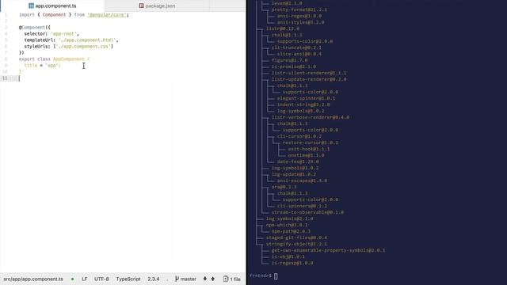Click pretty-format entry in terminal output
The width and height of the screenshot is (507, 285).
coord(299,9)
